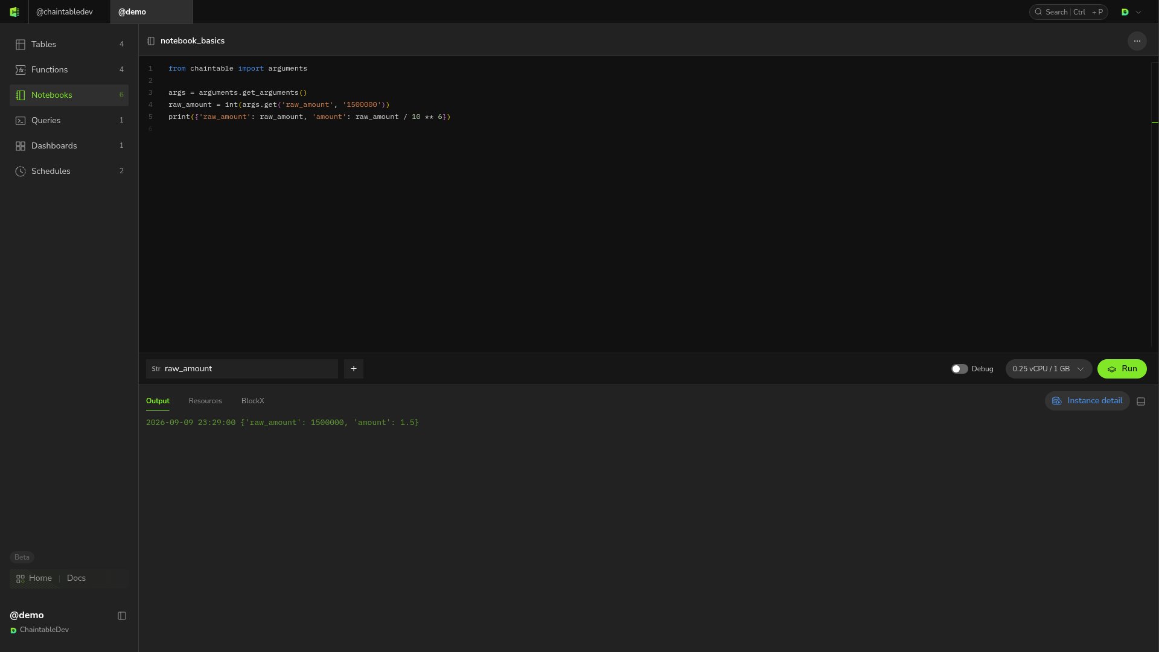
Task: Click code line 1 import statement
Action: tap(238, 69)
